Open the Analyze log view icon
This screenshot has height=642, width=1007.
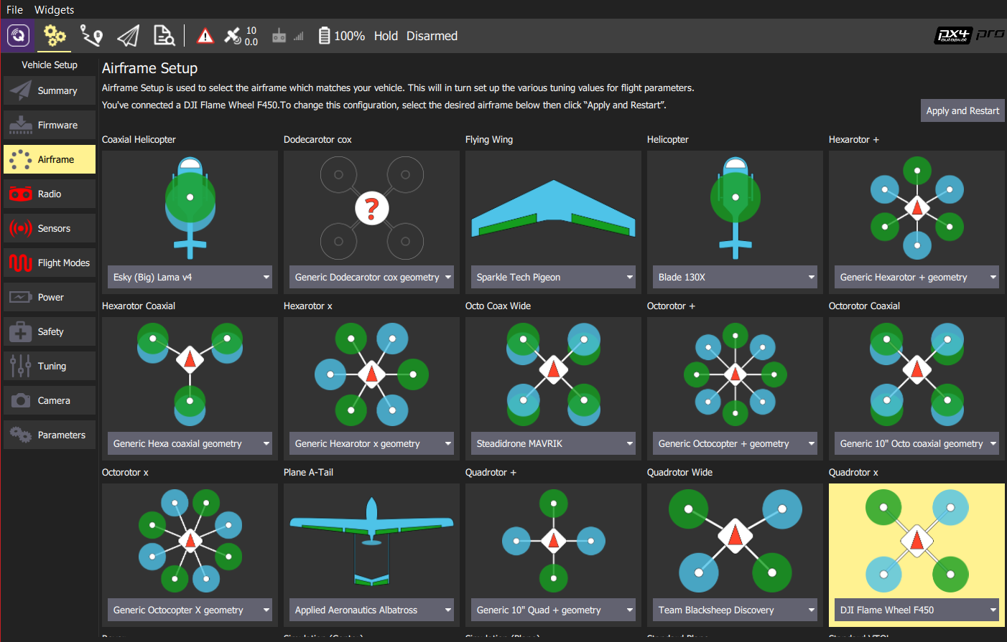tap(164, 36)
